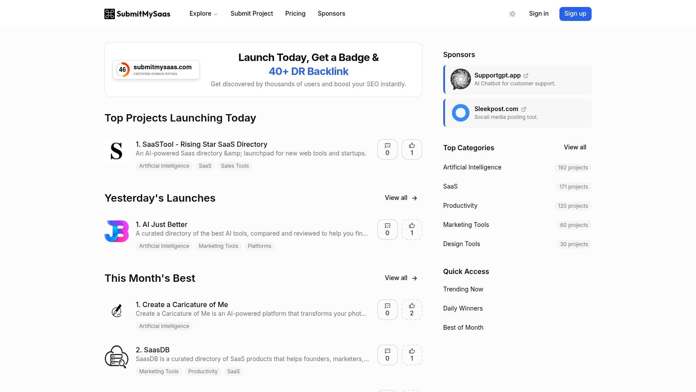Screen dimensions: 696x392
Task: Click the Supportgpt.app sponsor logo
Action: coord(460,79)
